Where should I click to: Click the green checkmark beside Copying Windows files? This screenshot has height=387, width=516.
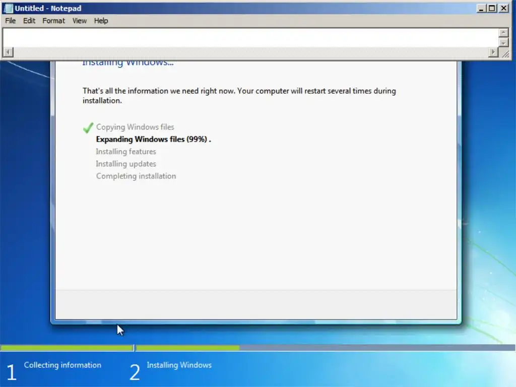88,127
